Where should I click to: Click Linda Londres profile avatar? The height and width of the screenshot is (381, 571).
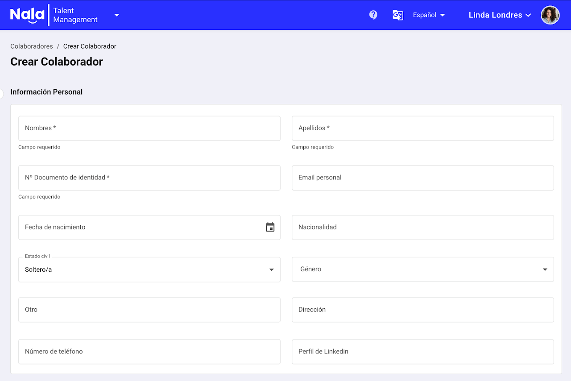coord(550,15)
